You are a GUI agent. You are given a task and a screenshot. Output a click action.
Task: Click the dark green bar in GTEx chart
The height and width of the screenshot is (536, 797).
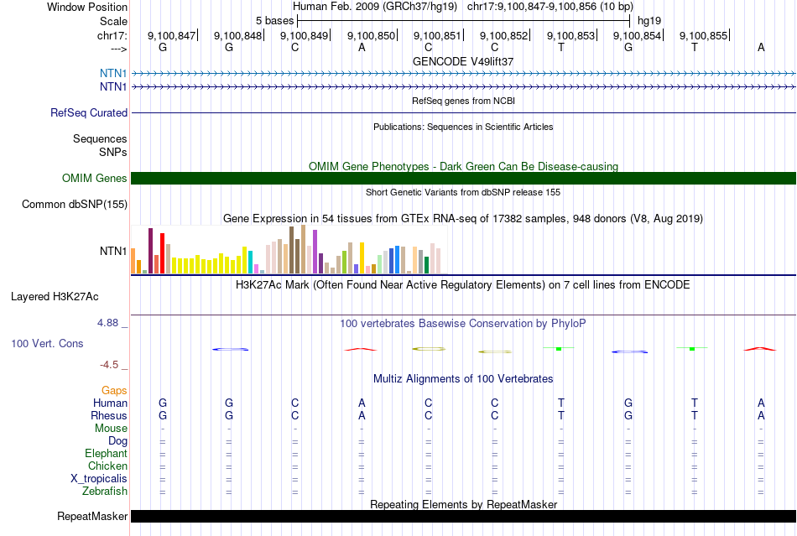426,265
